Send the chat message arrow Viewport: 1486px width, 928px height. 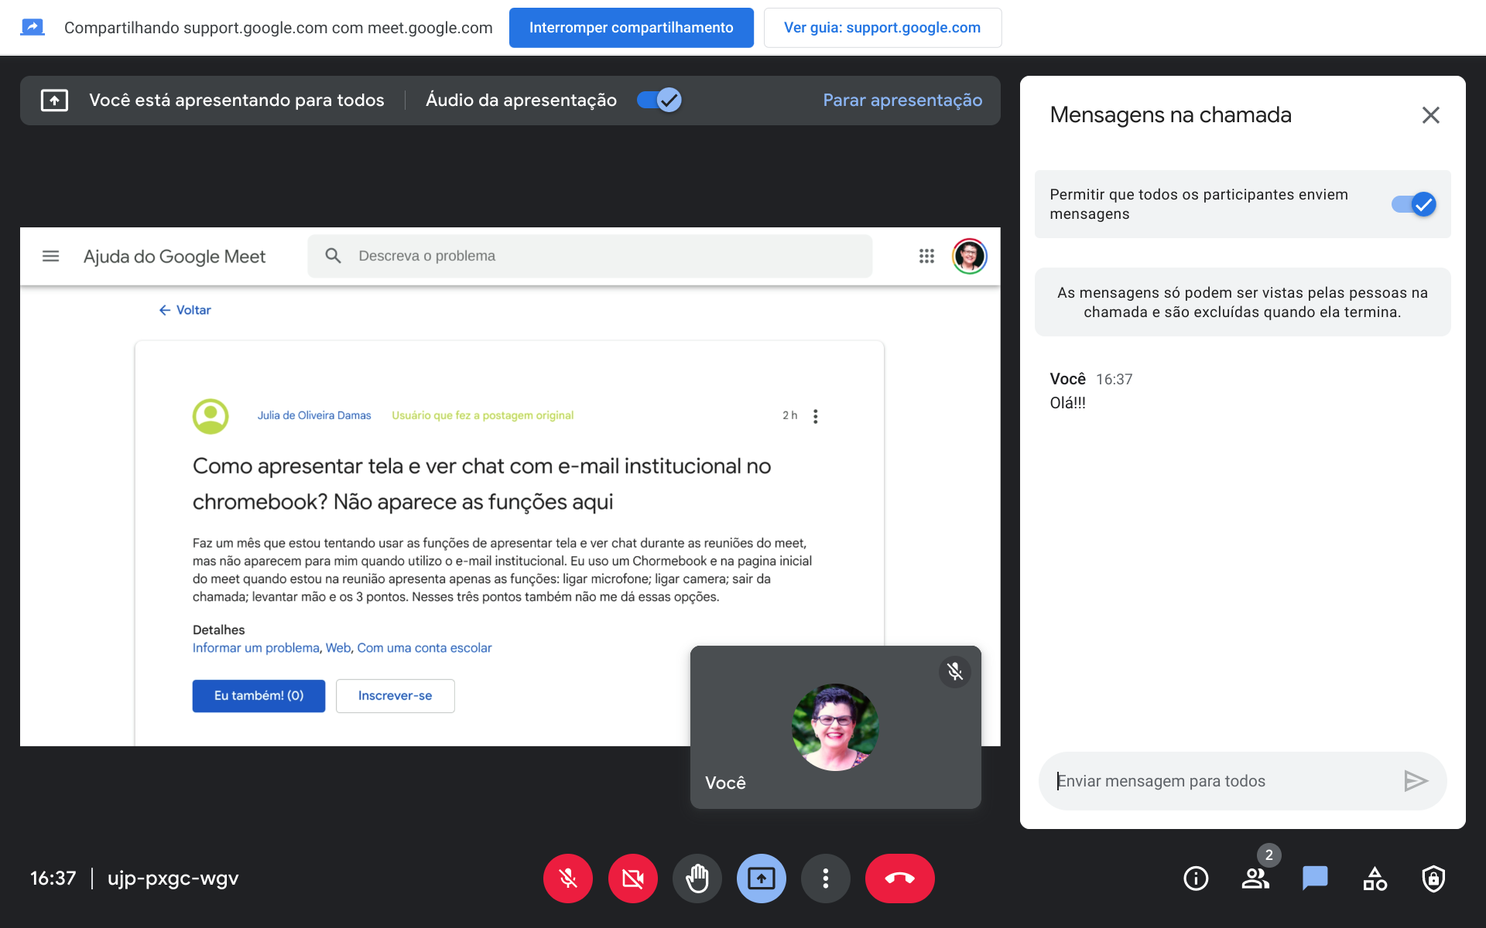(1416, 781)
